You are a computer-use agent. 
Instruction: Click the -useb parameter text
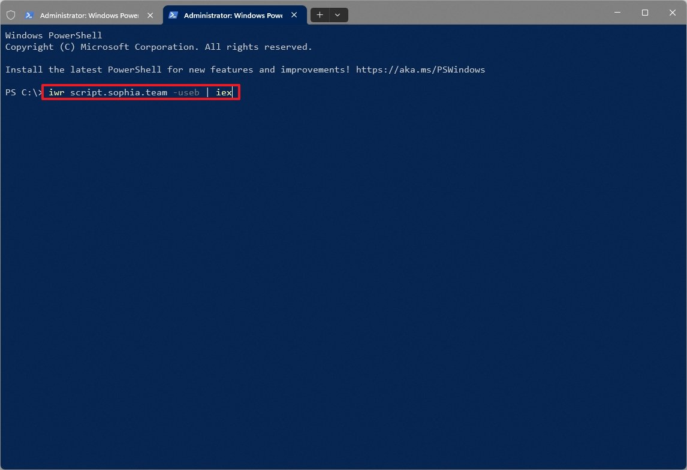pos(187,92)
